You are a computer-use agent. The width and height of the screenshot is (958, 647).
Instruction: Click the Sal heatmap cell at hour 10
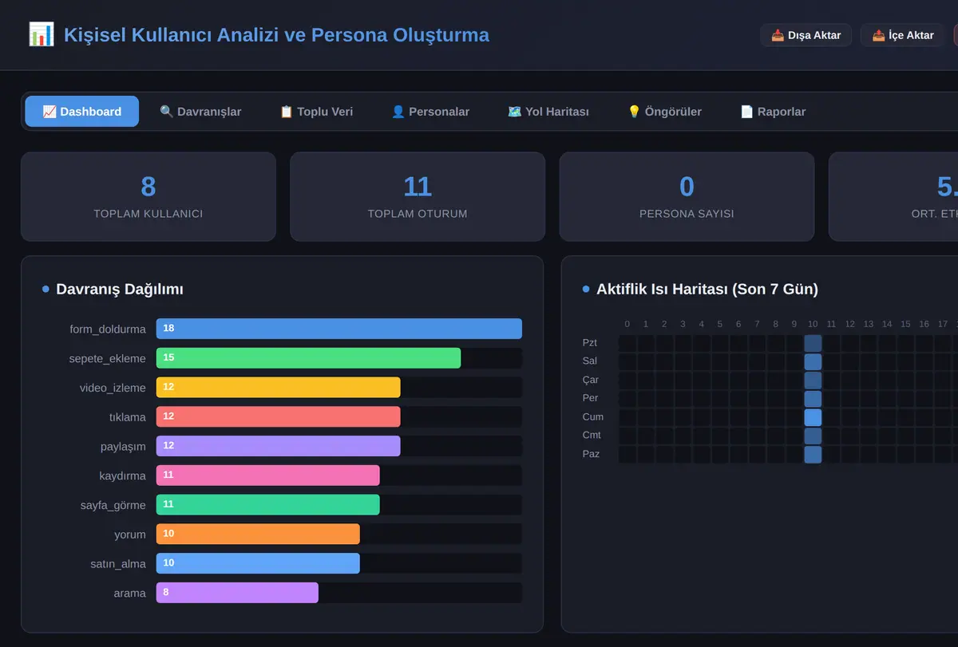(813, 361)
